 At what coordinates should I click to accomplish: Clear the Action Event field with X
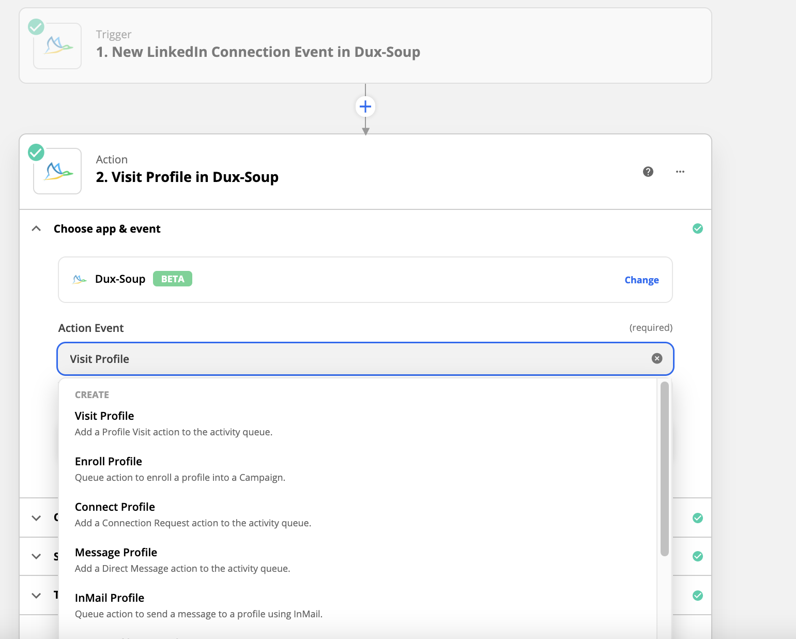(657, 358)
